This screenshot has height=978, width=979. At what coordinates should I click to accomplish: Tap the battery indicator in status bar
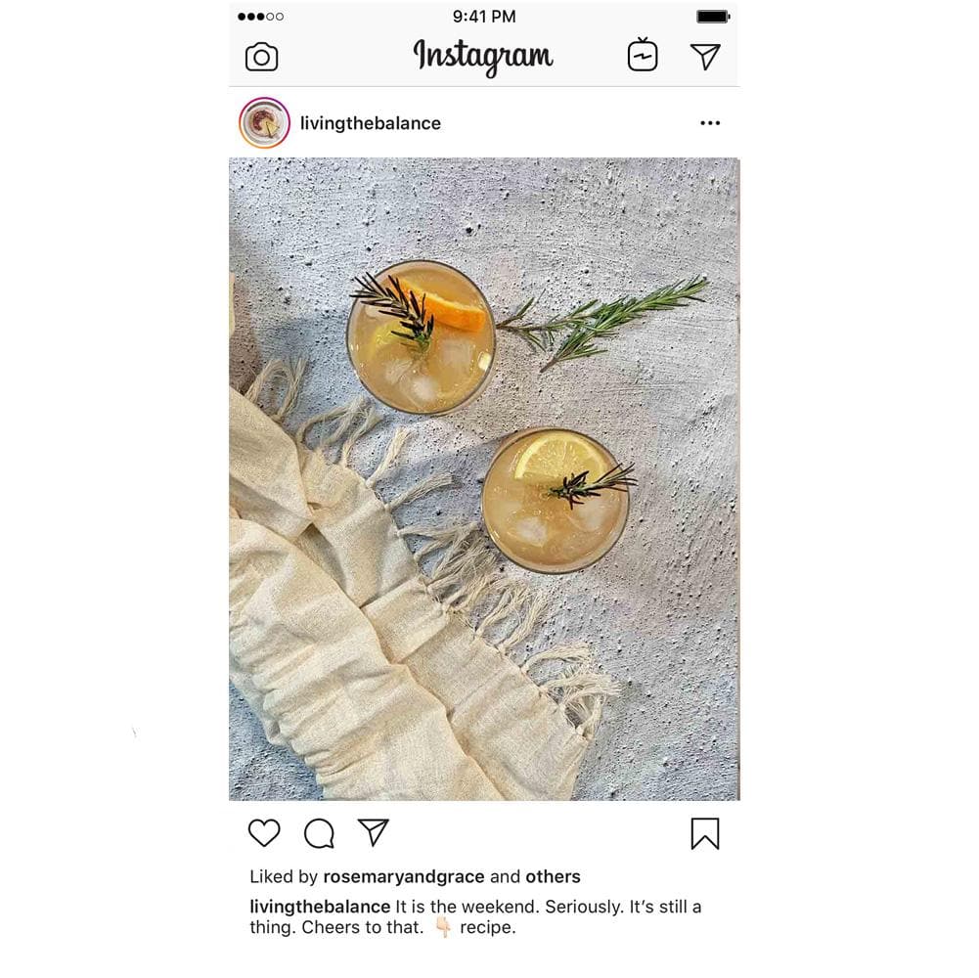[713, 17]
